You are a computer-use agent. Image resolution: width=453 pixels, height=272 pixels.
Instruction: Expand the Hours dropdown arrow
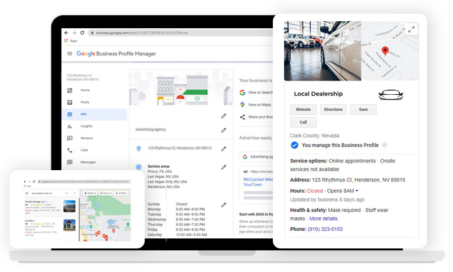(357, 191)
